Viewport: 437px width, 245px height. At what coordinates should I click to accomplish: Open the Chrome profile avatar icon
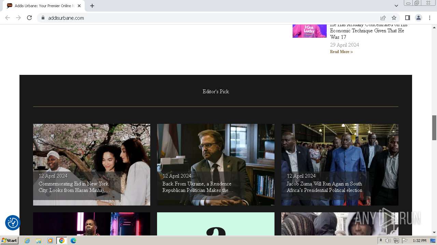coord(419,18)
